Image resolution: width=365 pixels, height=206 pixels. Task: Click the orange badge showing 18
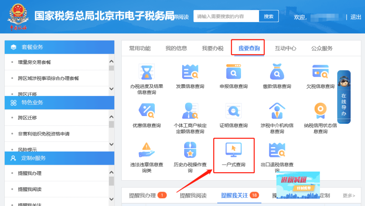254,195
